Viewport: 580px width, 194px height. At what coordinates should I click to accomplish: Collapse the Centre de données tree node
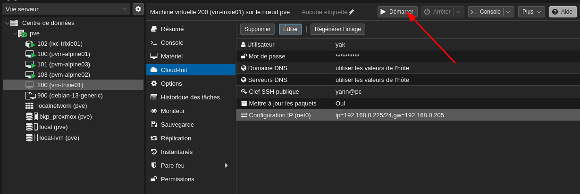pos(7,23)
